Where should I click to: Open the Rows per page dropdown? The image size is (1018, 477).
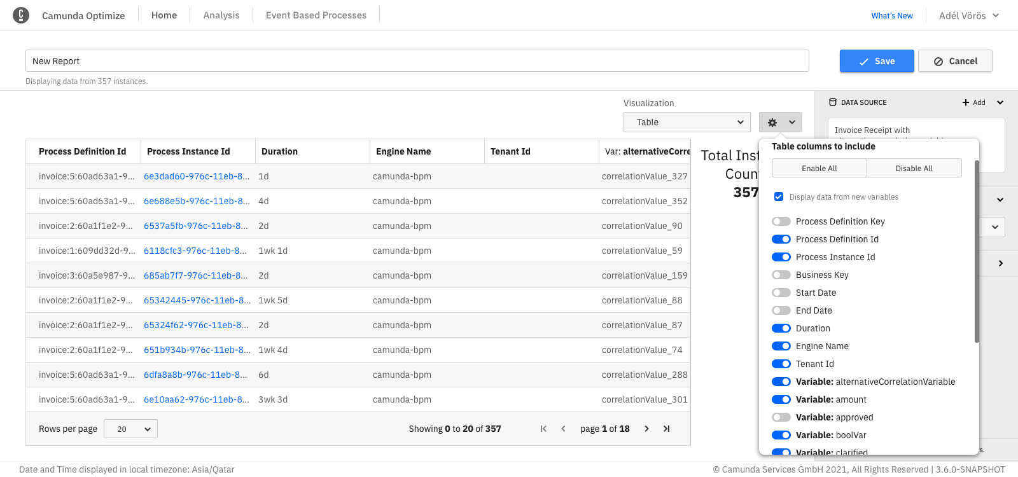pyautogui.click(x=130, y=429)
